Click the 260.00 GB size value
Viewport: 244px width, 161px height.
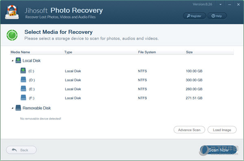point(194,89)
